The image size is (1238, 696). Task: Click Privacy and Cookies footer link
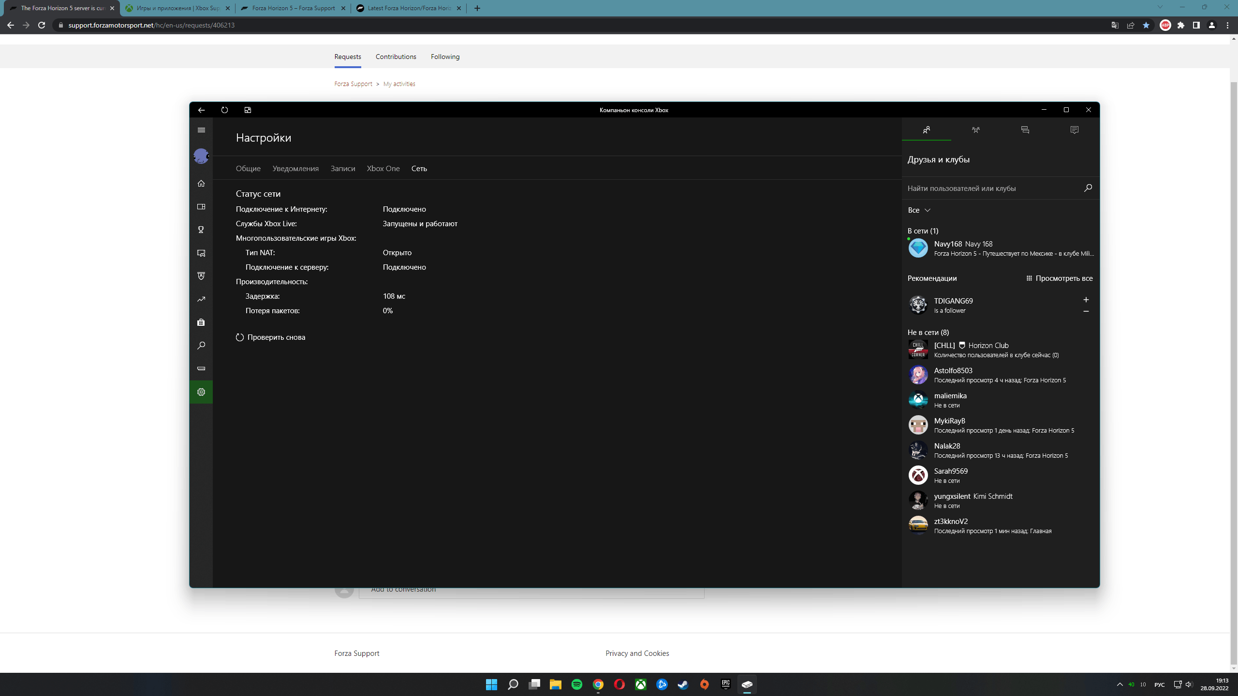(x=637, y=653)
